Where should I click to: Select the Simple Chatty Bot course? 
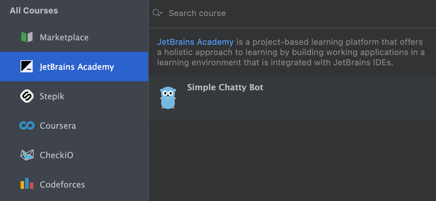click(292, 98)
